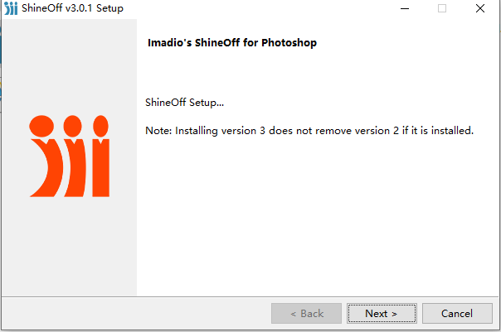This screenshot has width=501, height=332.
Task: Click the middle head dot of the logo
Action: [x=72, y=127]
